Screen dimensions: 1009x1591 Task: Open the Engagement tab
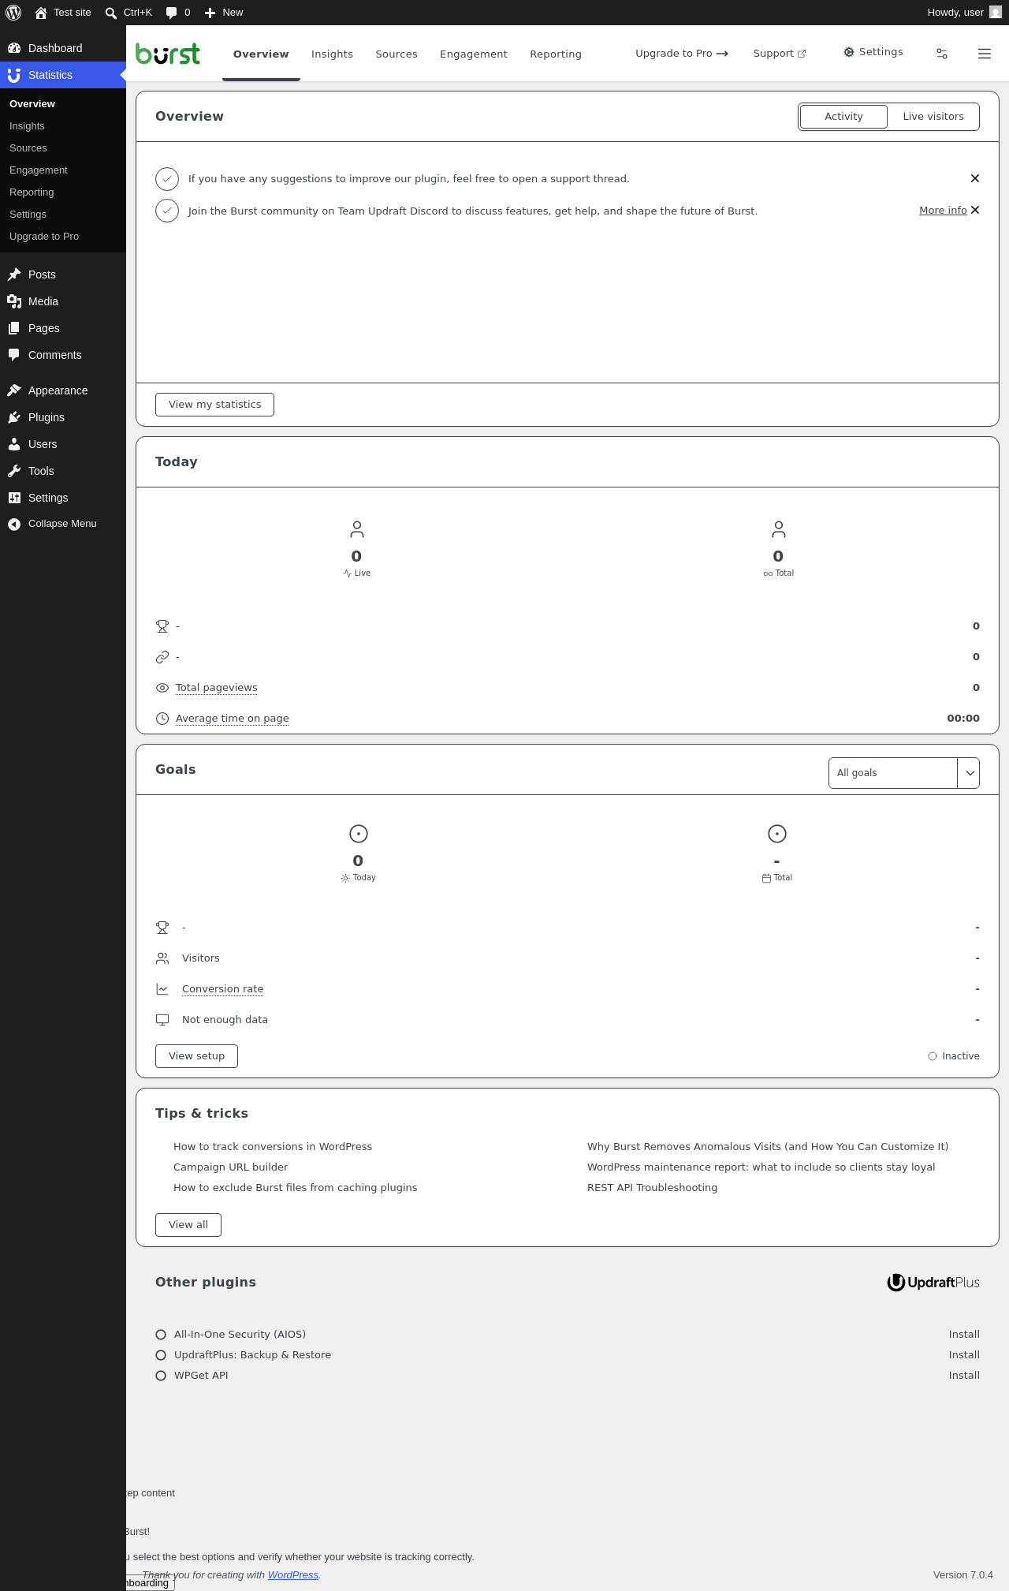(x=474, y=54)
